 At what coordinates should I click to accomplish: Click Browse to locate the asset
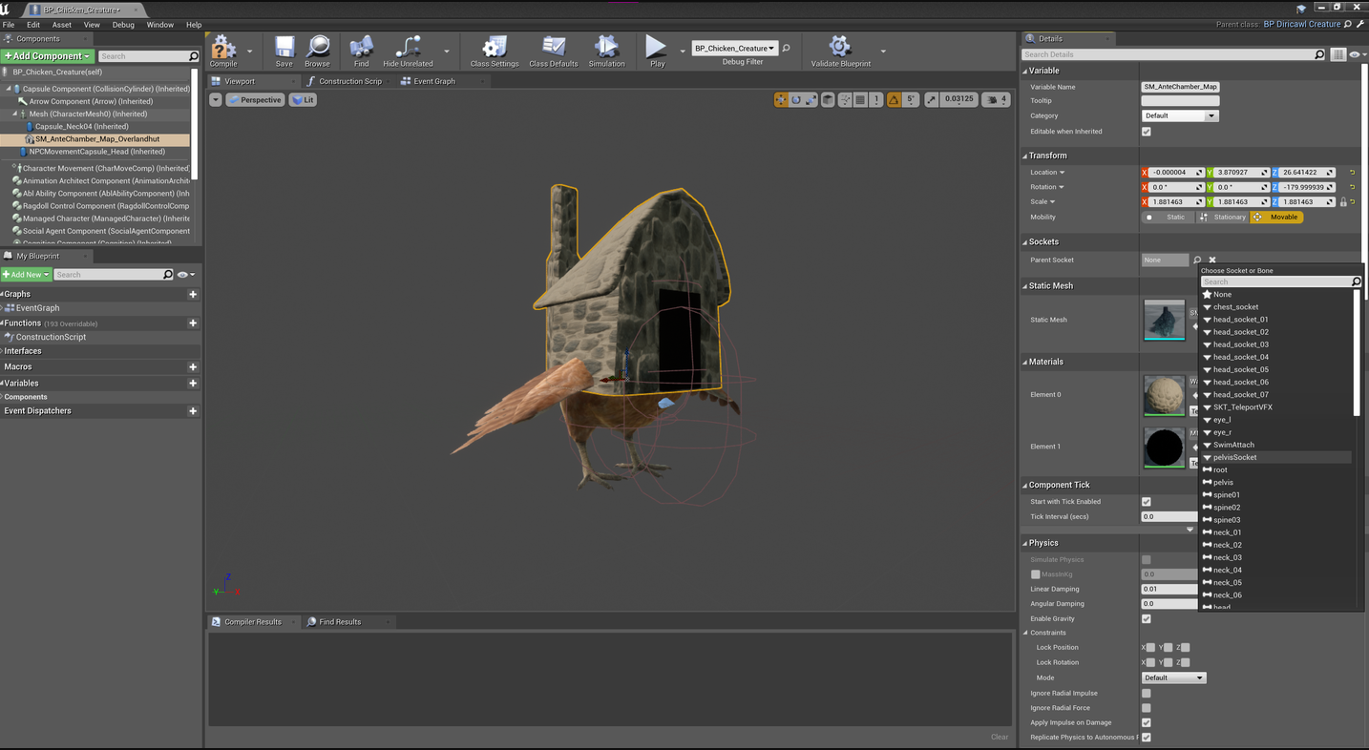[317, 50]
